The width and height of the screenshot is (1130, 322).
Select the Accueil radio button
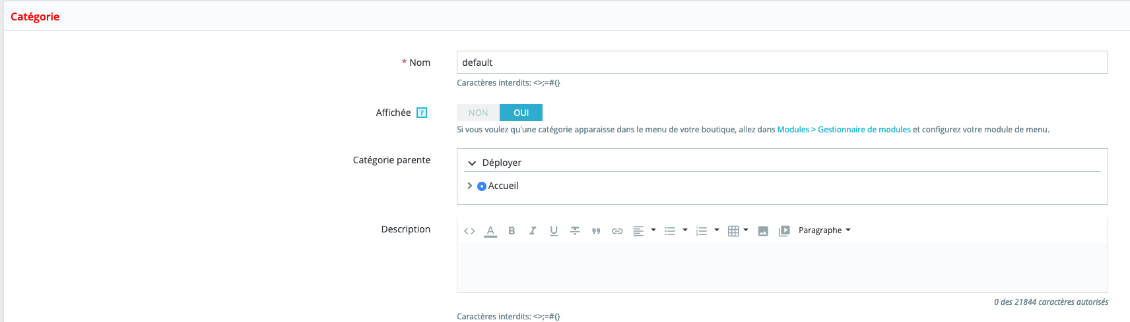pos(482,186)
